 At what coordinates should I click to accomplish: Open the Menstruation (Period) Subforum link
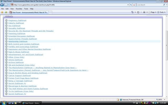(48, 70)
